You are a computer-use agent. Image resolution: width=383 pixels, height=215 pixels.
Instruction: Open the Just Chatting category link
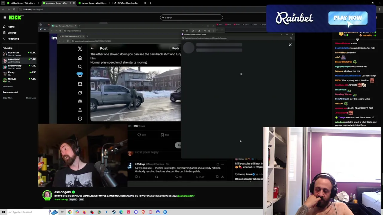point(61,199)
